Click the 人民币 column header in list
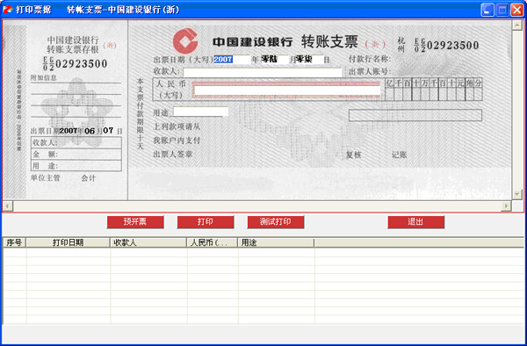 (213, 242)
